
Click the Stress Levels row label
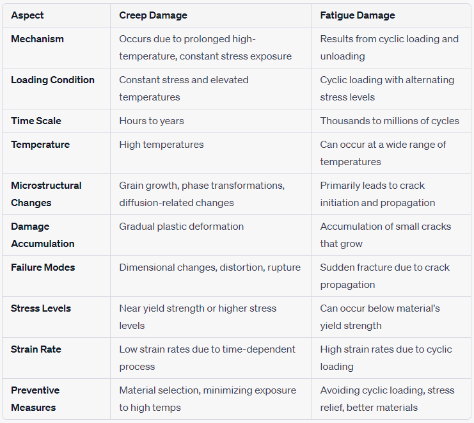41,308
